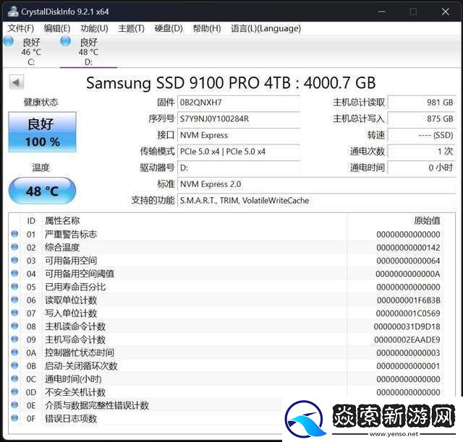Click the drive letter field D:

(x=239, y=168)
